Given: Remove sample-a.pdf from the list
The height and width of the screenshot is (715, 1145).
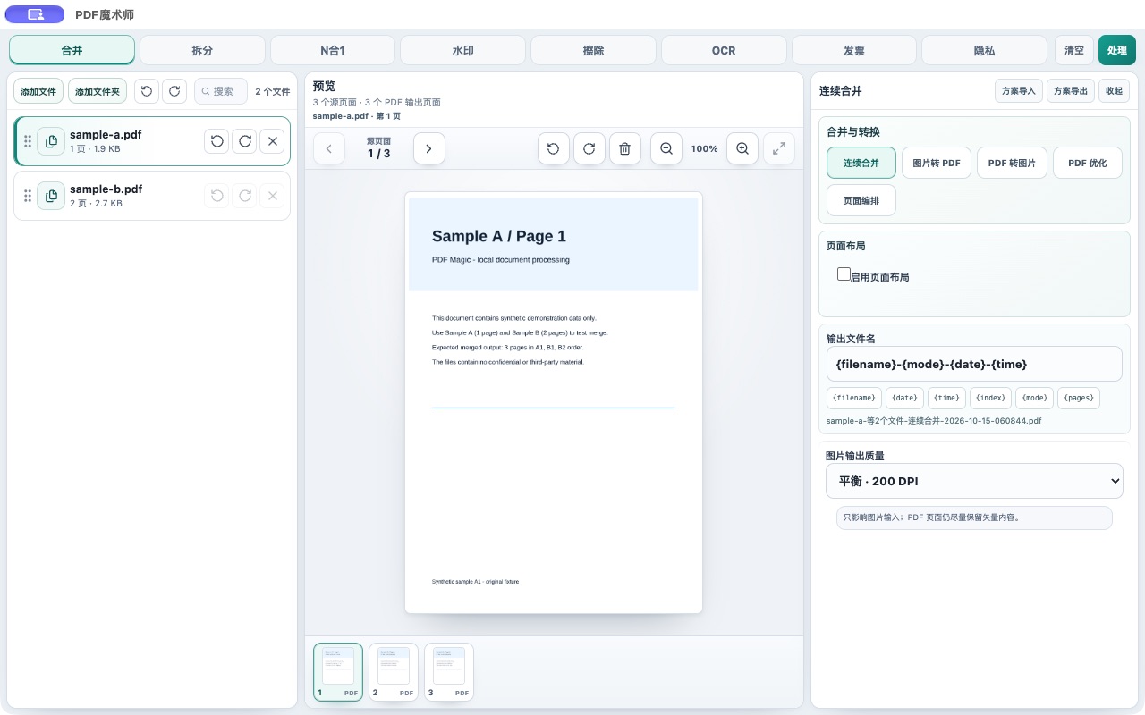Looking at the screenshot, I should pyautogui.click(x=273, y=141).
